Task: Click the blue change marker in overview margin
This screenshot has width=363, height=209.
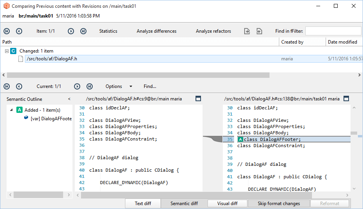Action: click(x=360, y=136)
